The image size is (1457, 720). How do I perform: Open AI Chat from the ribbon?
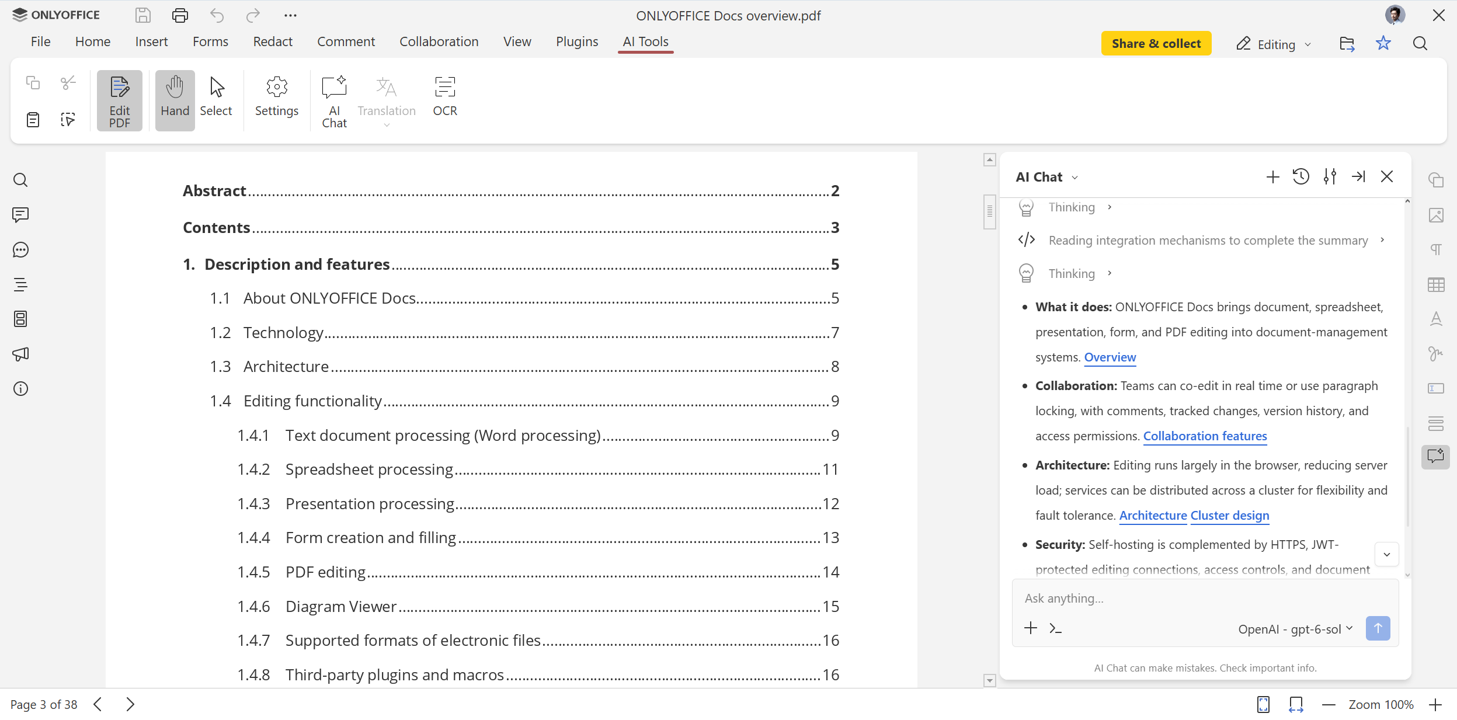point(334,102)
